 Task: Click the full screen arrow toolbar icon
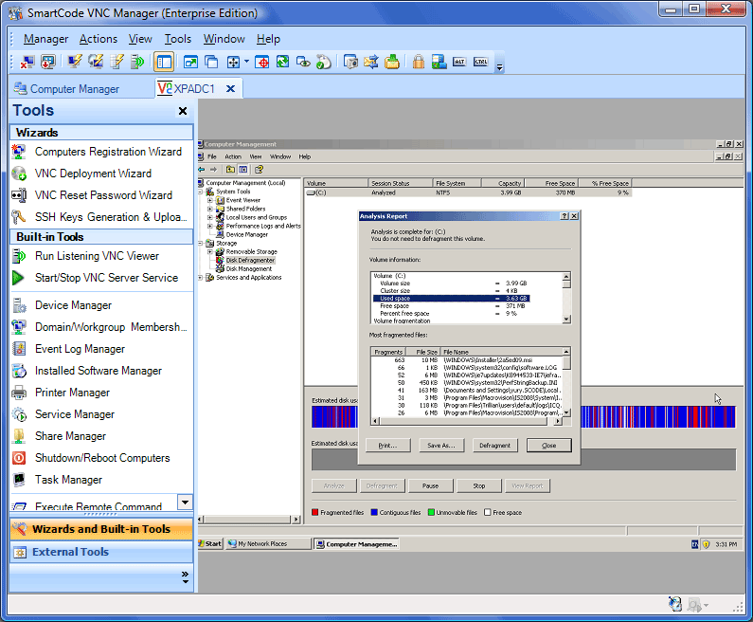(x=190, y=62)
